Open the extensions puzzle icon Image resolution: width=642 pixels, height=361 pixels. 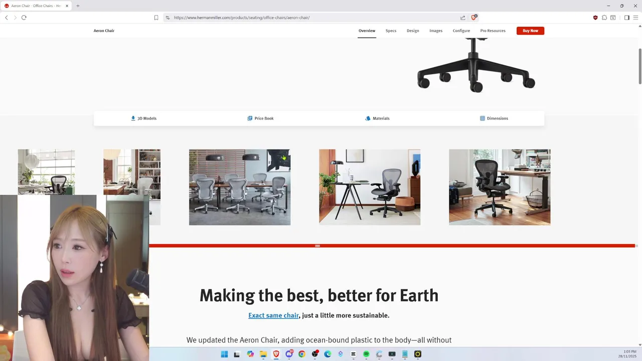pyautogui.click(x=604, y=18)
